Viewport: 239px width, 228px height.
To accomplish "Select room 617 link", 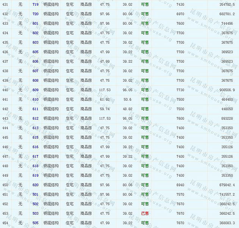I will pyautogui.click(x=36, y=157).
